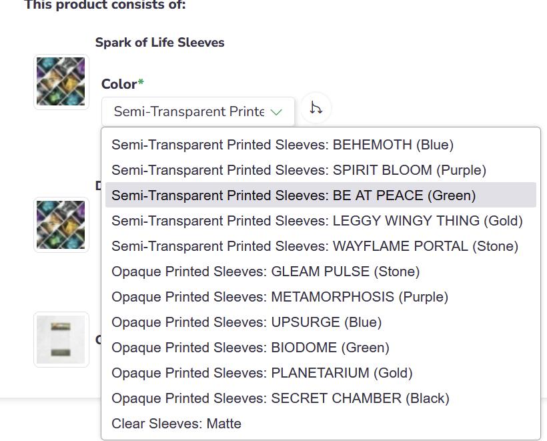Pick opaque UPSURGE (Blue) sleeves option

246,322
